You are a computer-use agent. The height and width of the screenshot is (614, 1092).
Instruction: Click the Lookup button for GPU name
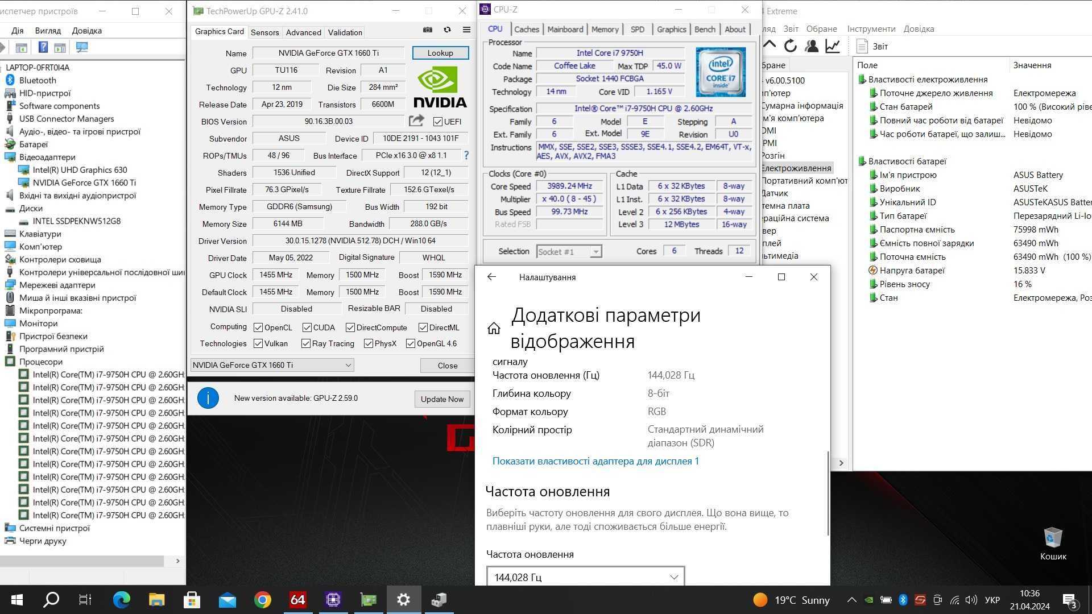(x=440, y=52)
